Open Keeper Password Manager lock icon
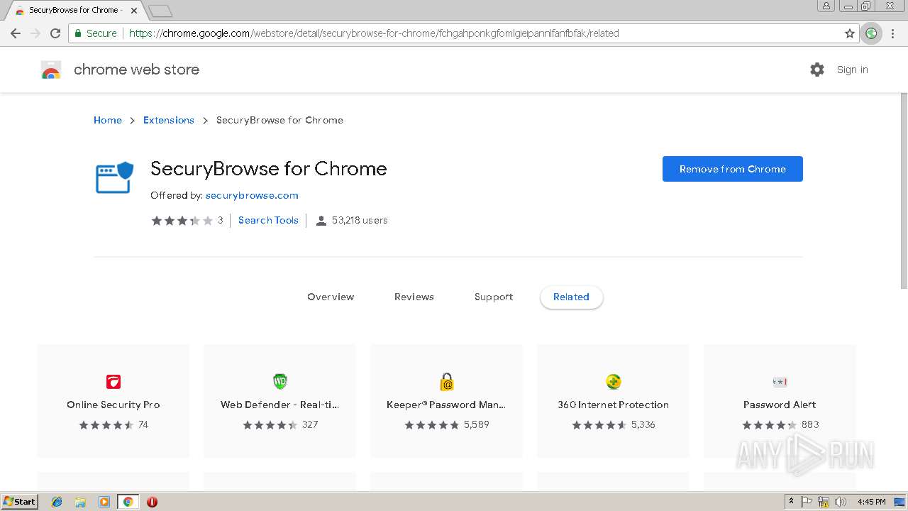Screen dimensions: 908x511 pyautogui.click(x=447, y=382)
